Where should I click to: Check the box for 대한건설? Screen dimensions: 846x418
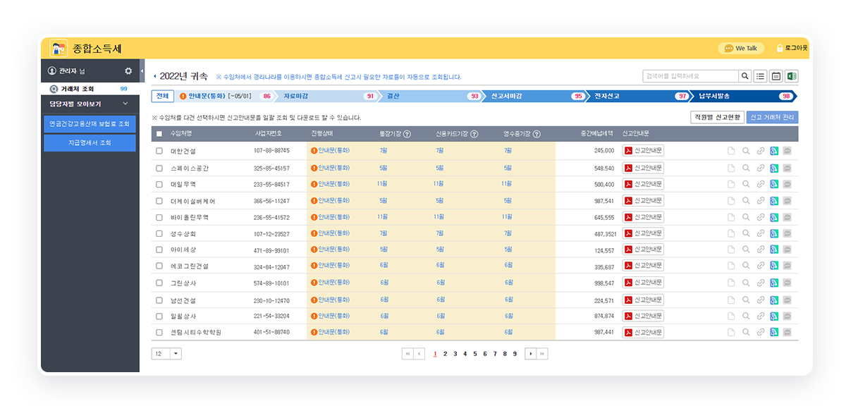point(159,151)
